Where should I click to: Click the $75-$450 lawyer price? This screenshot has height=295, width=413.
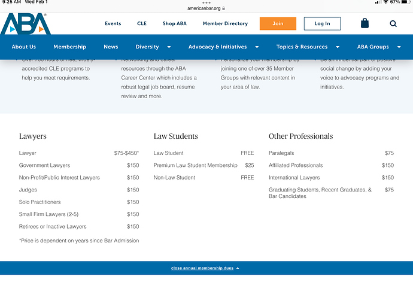pos(126,153)
